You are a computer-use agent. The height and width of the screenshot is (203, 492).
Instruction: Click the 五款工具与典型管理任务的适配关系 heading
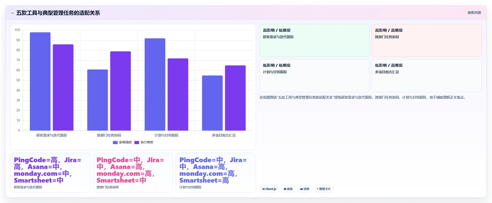tap(58, 13)
